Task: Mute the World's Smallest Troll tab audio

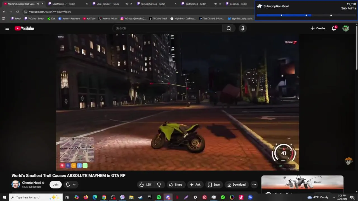Action: (x=38, y=4)
